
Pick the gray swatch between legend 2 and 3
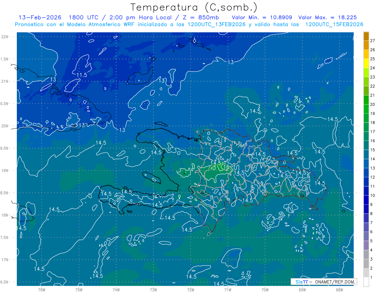(x=366, y=264)
